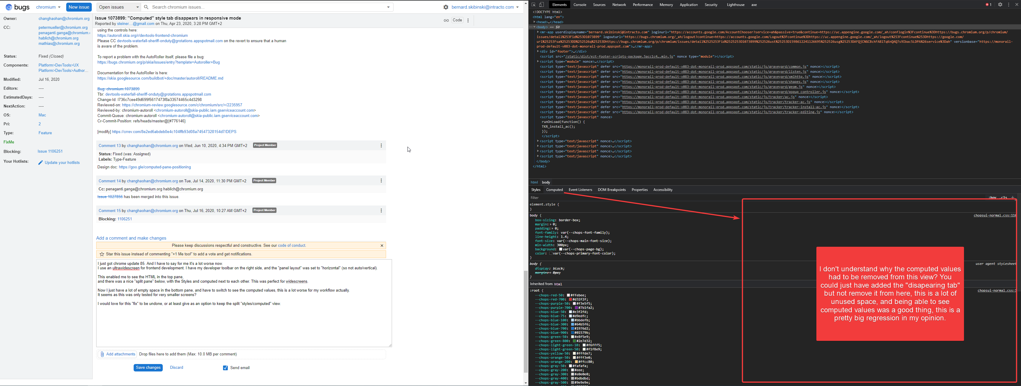Click pencil icon beside Update your hotlists
This screenshot has width=1021, height=386.
click(40, 162)
